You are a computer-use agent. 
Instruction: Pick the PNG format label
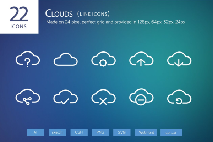click(x=100, y=132)
